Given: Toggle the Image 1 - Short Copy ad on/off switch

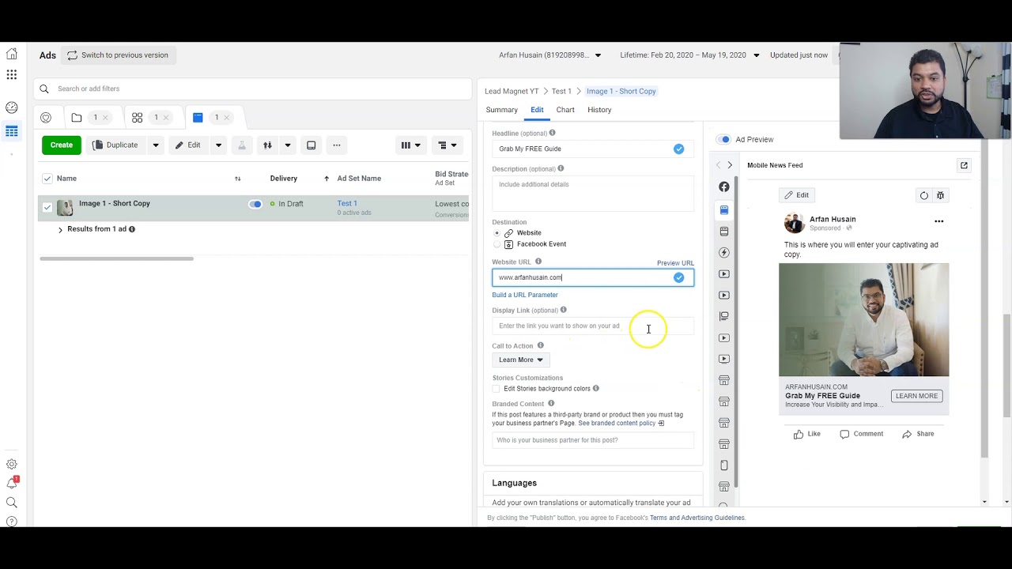Looking at the screenshot, I should coord(255,204).
